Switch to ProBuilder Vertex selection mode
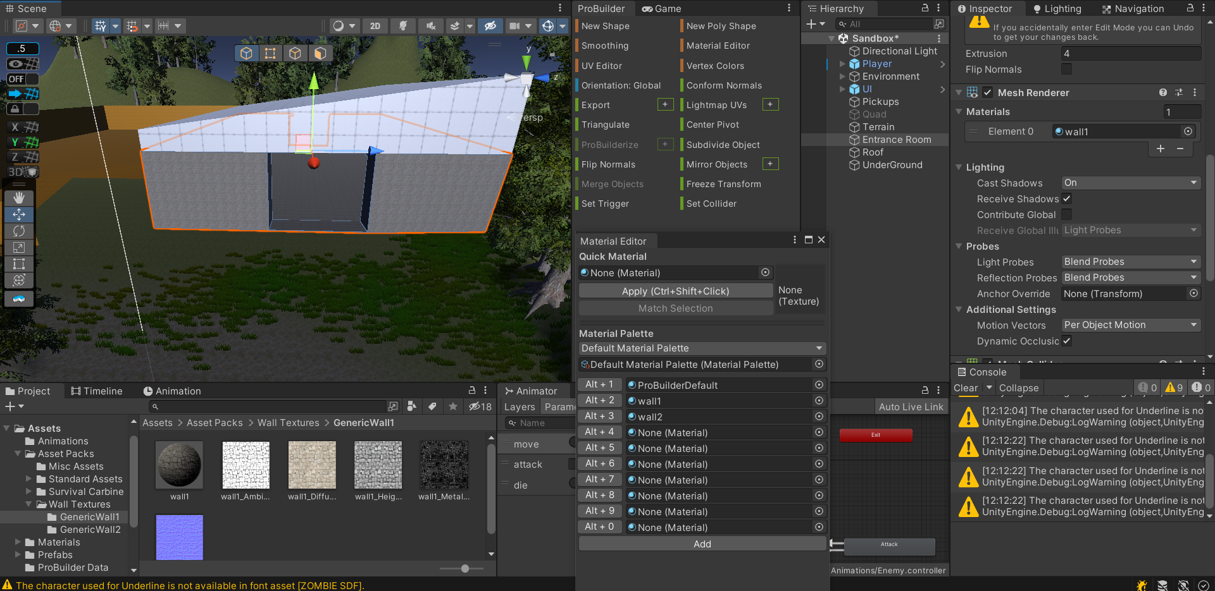 pyautogui.click(x=270, y=53)
